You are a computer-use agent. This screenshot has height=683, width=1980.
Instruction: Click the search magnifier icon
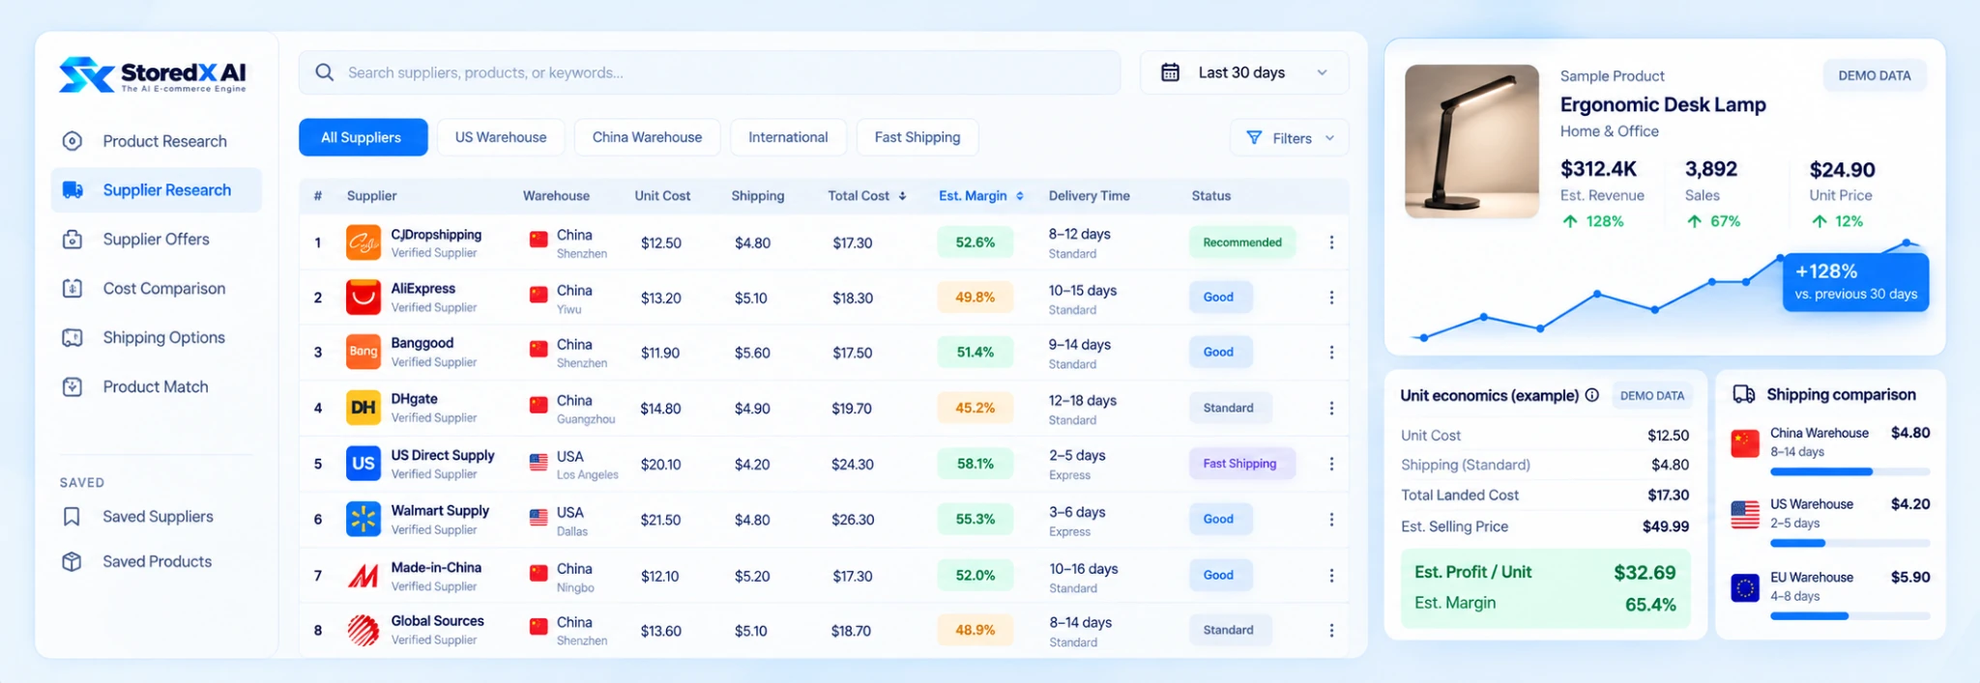point(325,72)
